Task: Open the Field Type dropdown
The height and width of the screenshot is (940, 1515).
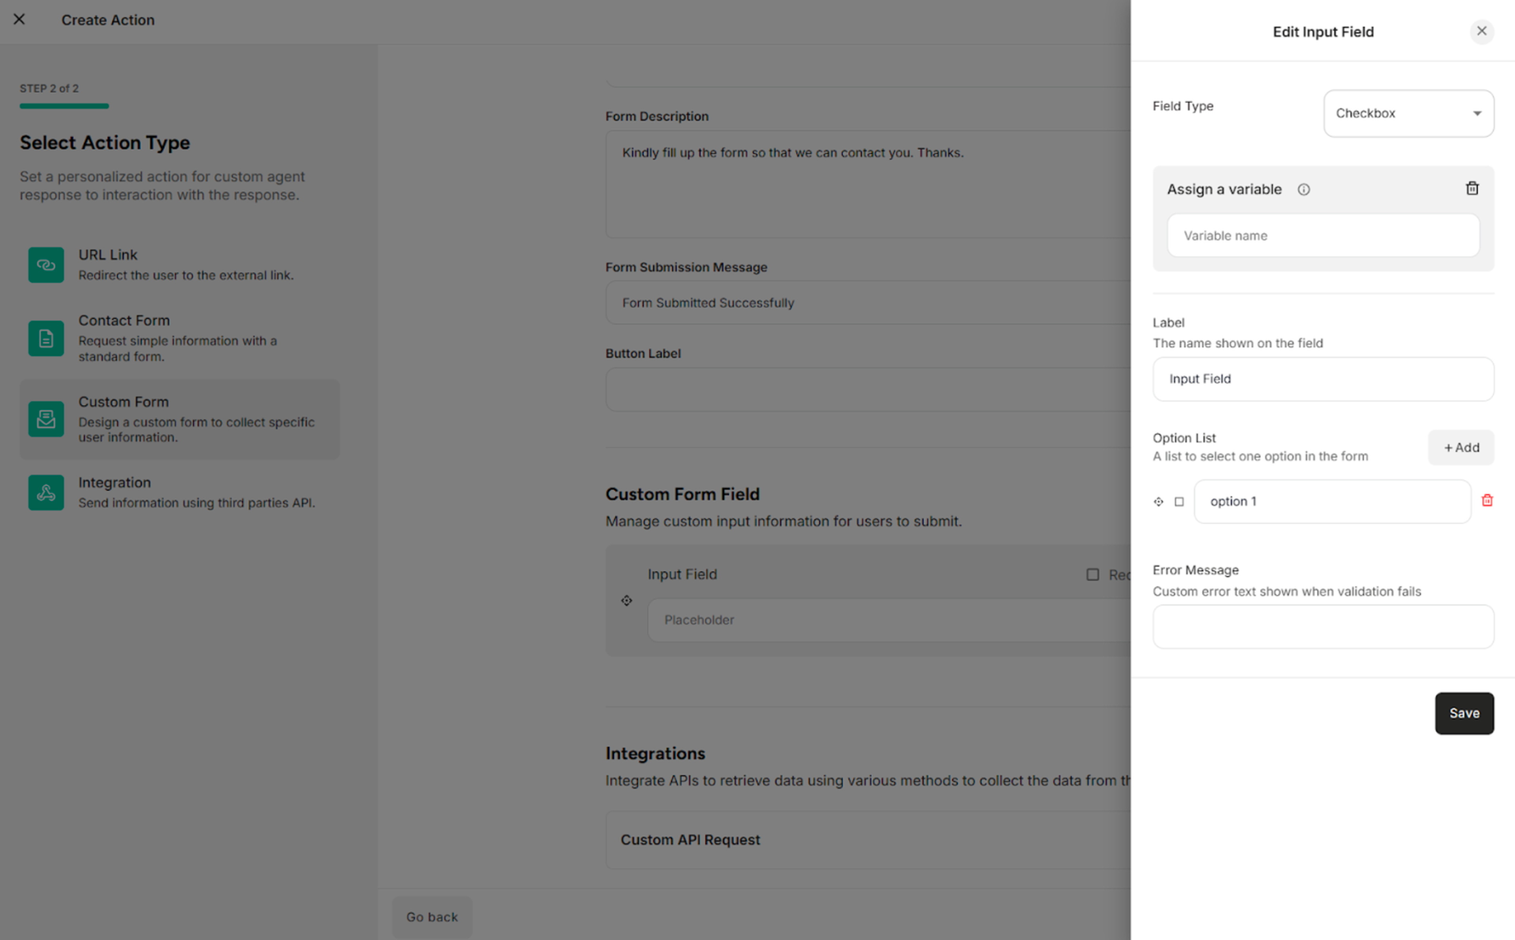Action: pyautogui.click(x=1408, y=113)
